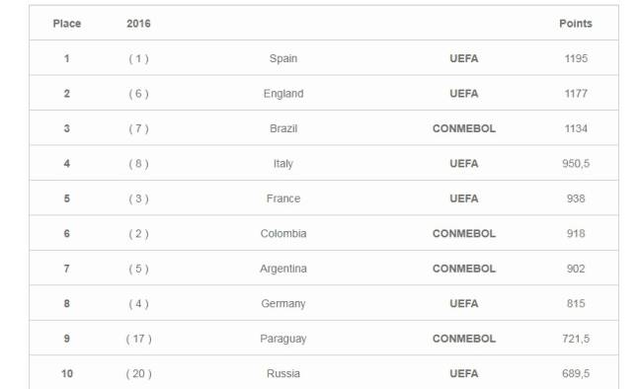Select Russia's 689,5 points value
This screenshot has width=641, height=389.
tap(576, 374)
